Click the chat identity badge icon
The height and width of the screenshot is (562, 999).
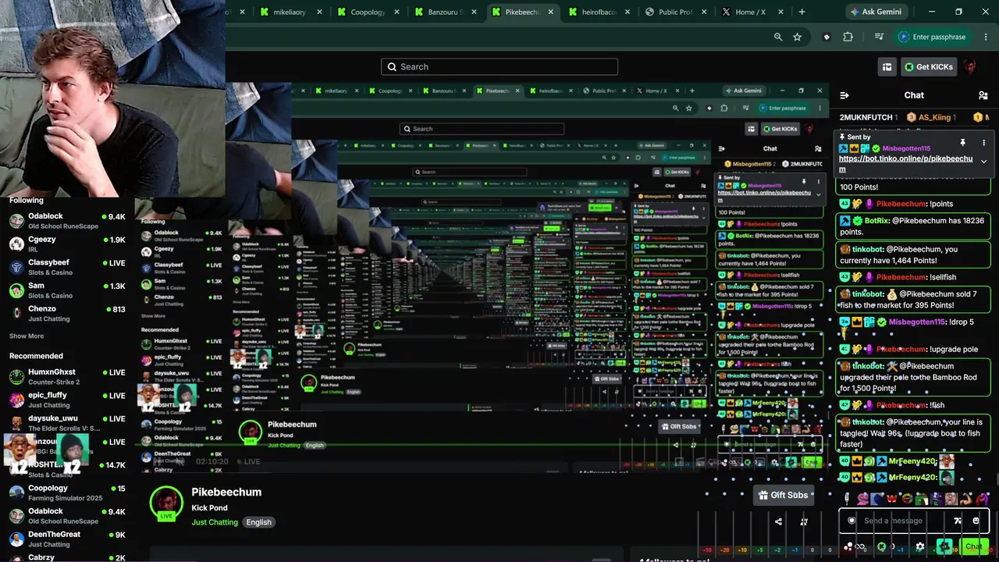point(851,521)
